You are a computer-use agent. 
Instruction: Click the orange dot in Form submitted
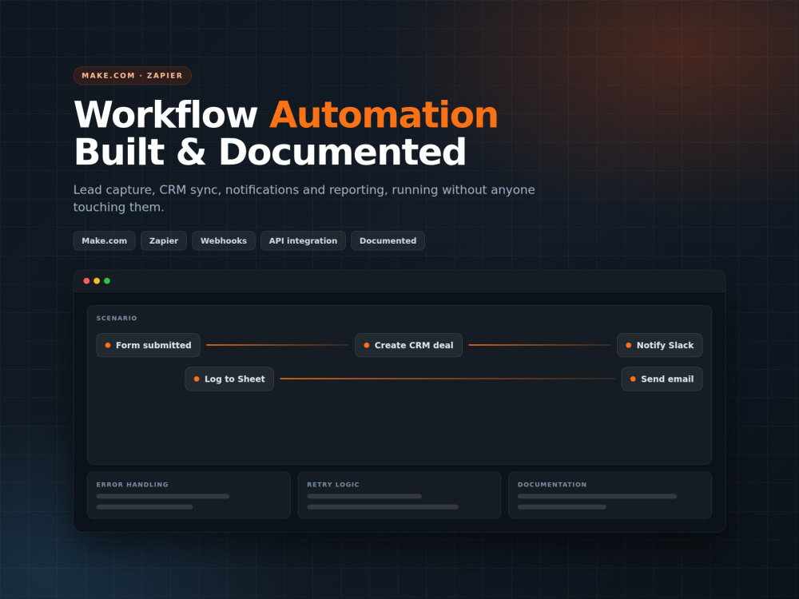[108, 345]
